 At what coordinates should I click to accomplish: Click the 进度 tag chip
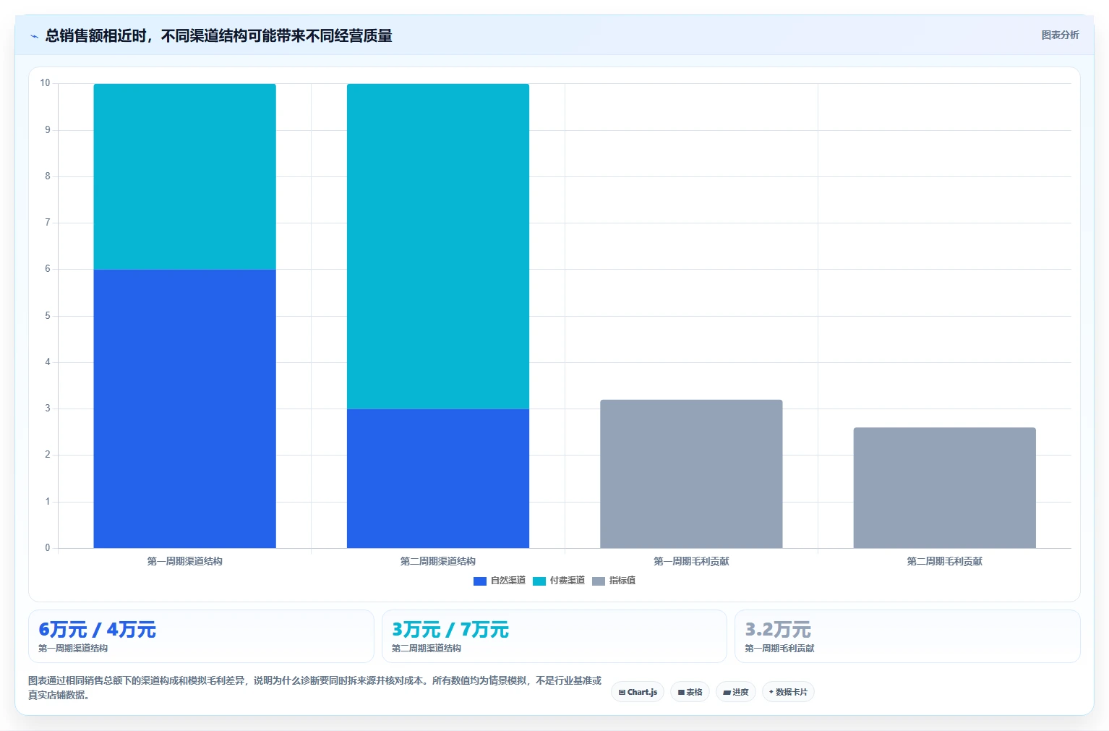coord(736,692)
